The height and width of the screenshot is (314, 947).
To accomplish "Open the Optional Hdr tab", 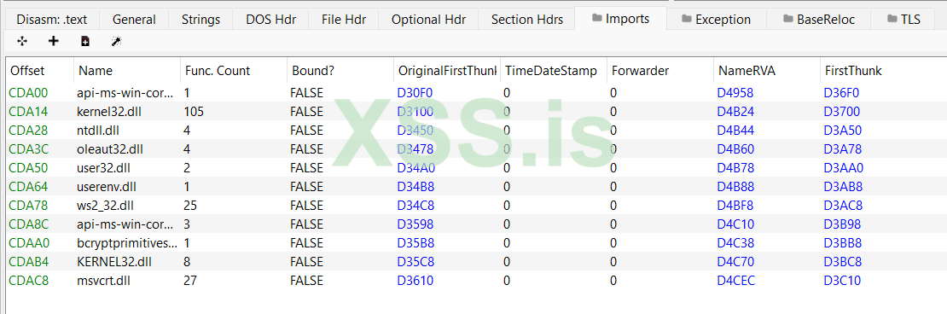I will pos(428,20).
